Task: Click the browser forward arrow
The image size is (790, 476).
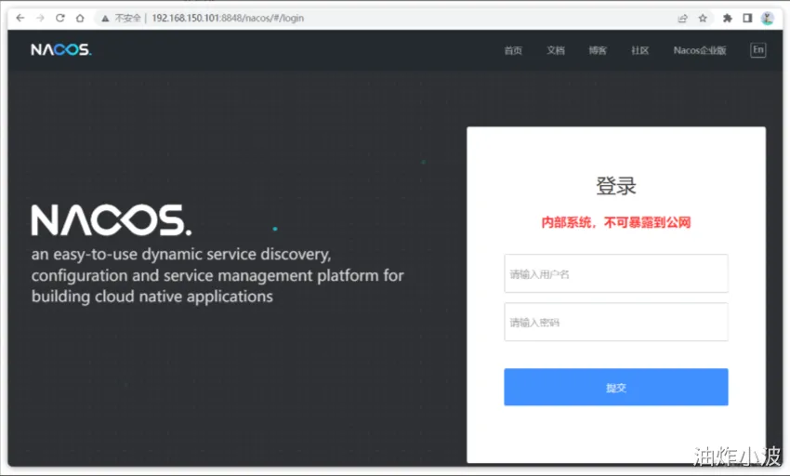Action: coord(40,19)
